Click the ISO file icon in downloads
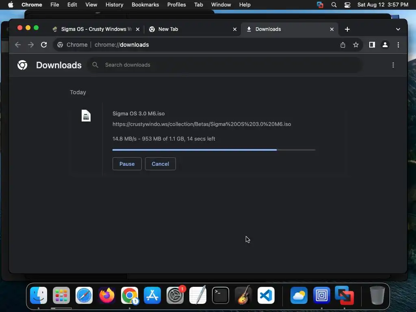This screenshot has width=416, height=312. pyautogui.click(x=86, y=116)
